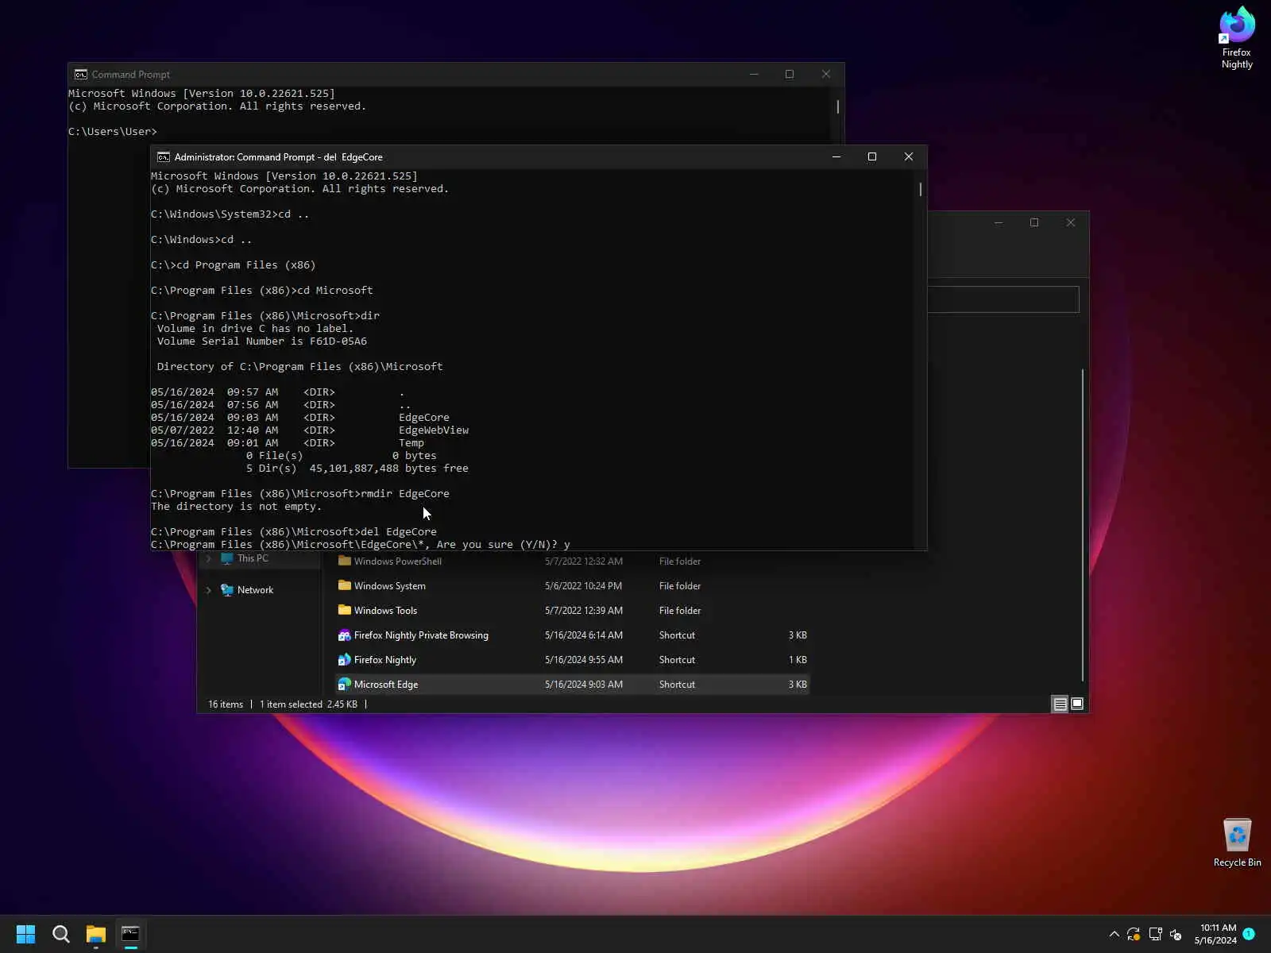Expand the Network tree node

tap(209, 590)
